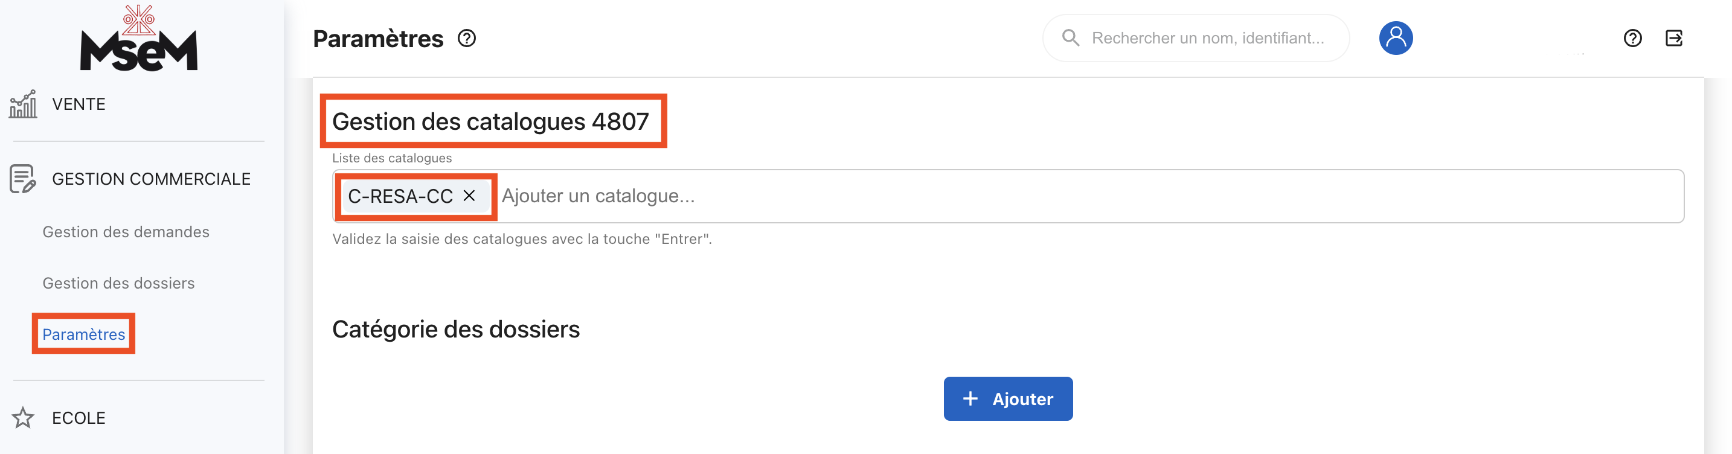Open the ECOLE menu section

pyautogui.click(x=79, y=418)
